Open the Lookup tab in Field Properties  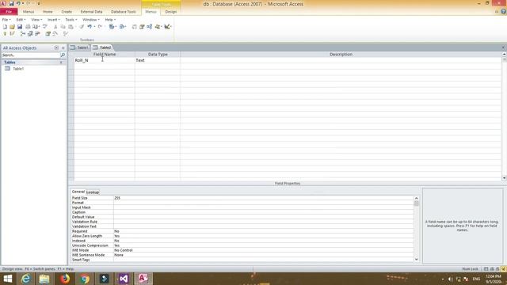[93, 192]
